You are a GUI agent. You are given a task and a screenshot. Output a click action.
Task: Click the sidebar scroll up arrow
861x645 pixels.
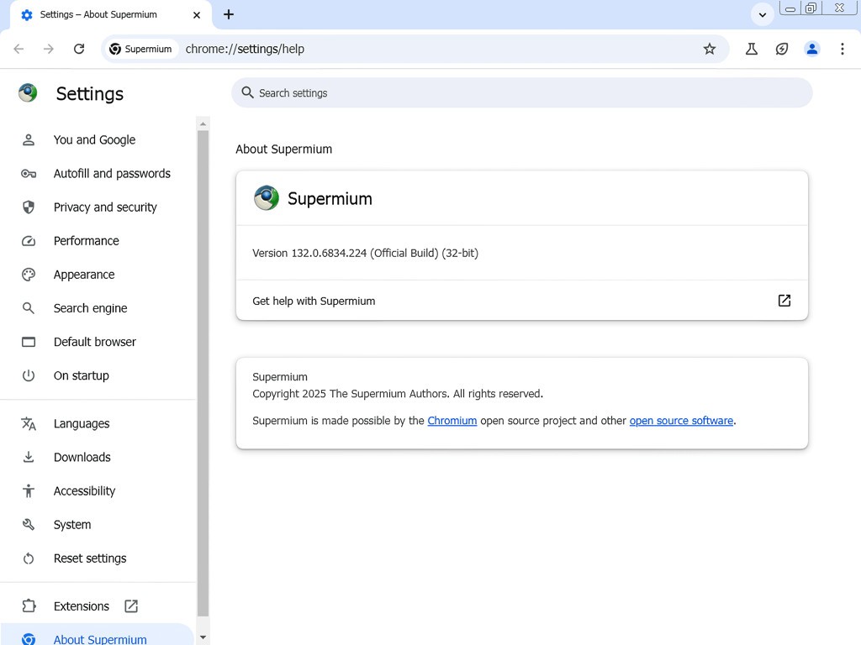pos(203,124)
